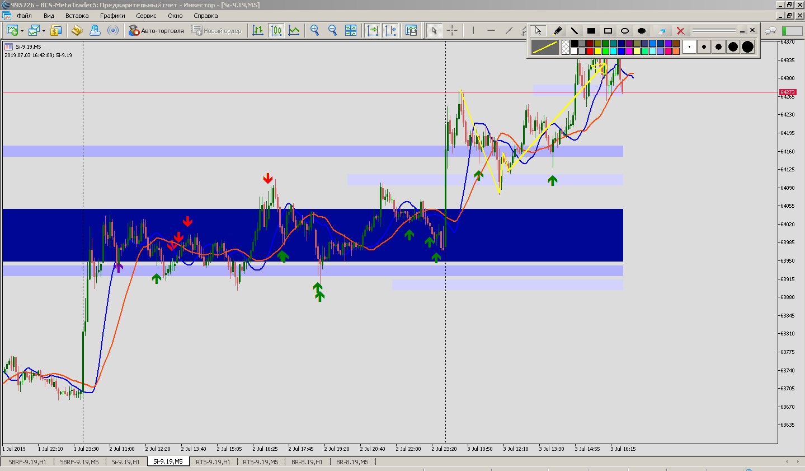Open the chart template save icon
This screenshot has height=471, width=805.
pyautogui.click(x=411, y=31)
